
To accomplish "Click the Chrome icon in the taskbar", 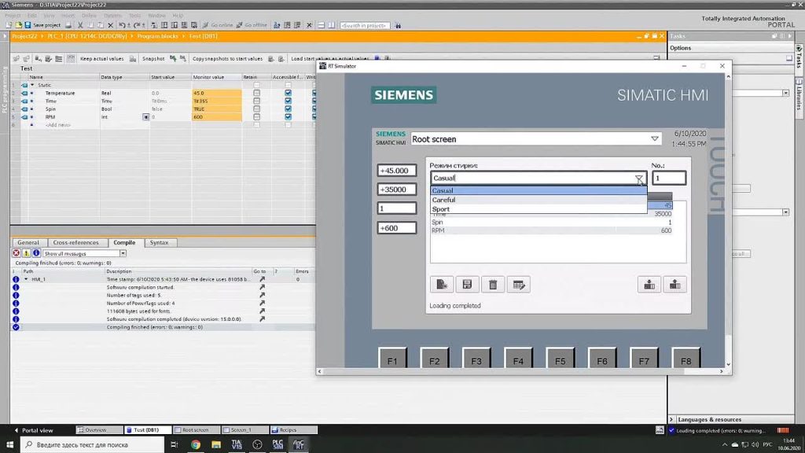I will tap(196, 444).
